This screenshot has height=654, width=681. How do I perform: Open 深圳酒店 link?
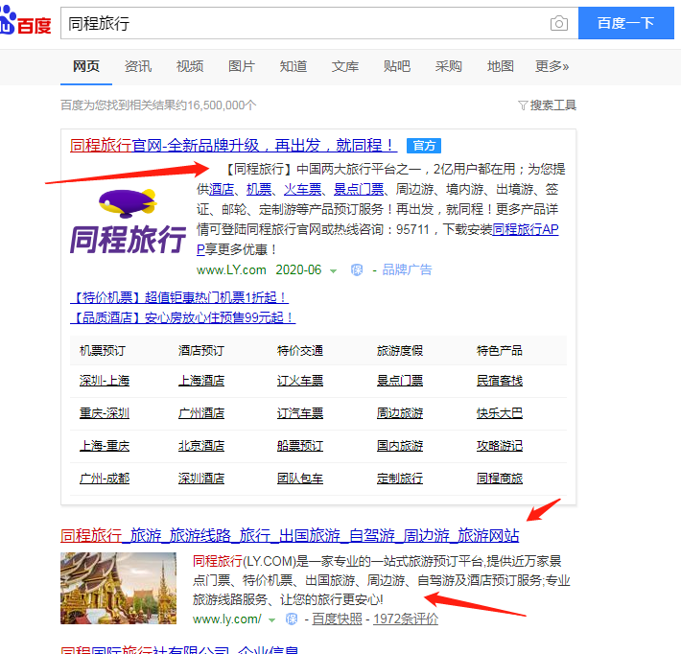coord(201,479)
